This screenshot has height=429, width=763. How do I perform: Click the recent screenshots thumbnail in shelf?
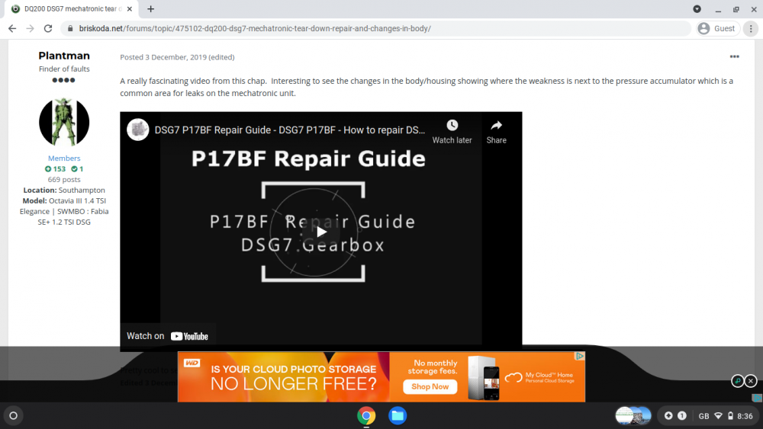point(633,416)
